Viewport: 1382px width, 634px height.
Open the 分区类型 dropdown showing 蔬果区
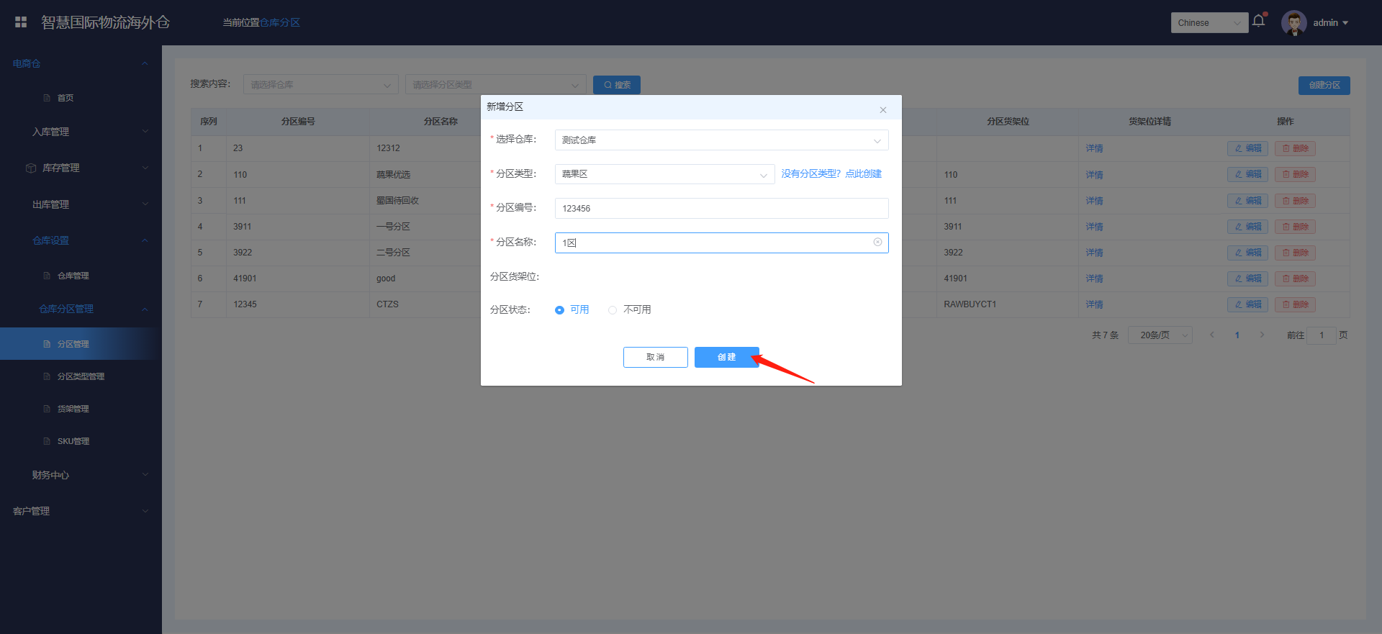pos(664,174)
